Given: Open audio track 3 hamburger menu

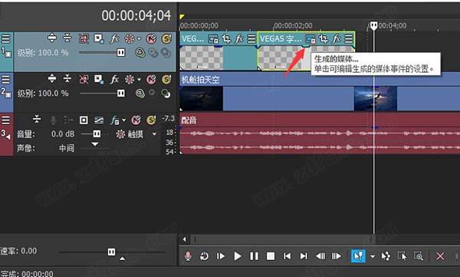Looking at the screenshot, I should point(5,120).
